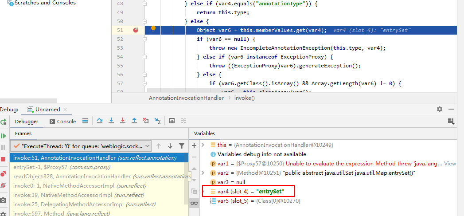464x216 pixels.
Task: Switch to the Console tab
Action: click(62, 122)
